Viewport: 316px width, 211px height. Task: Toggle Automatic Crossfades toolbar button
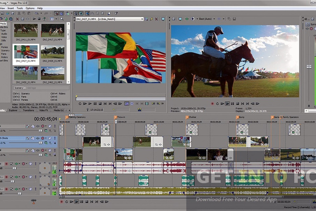pyautogui.click(x=61, y=13)
